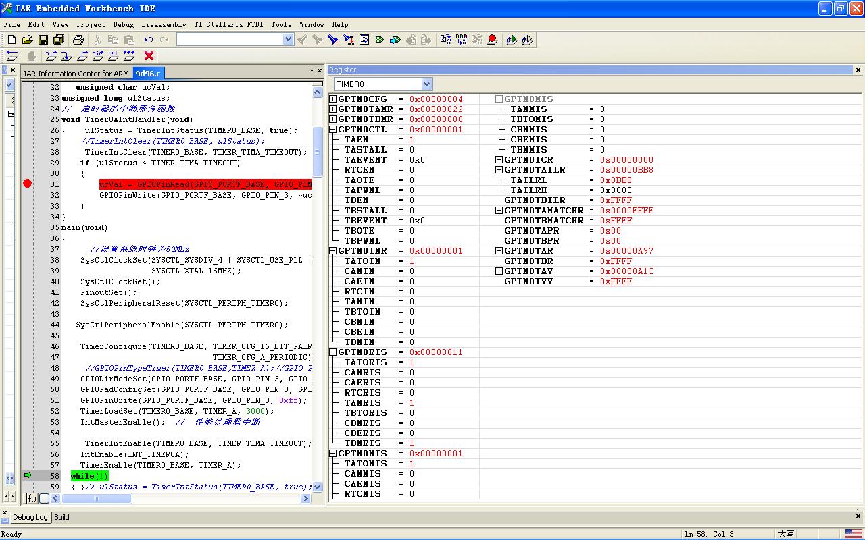This screenshot has height=540, width=865.
Task: Click the Stop Debugging red X icon
Action: (149, 56)
